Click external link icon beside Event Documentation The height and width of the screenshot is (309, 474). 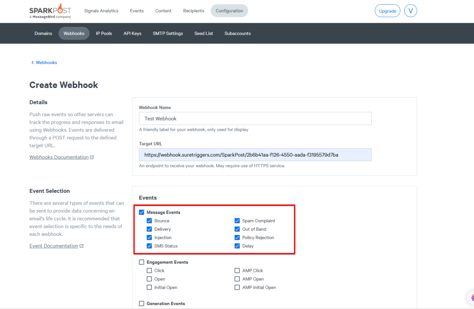coord(81,246)
